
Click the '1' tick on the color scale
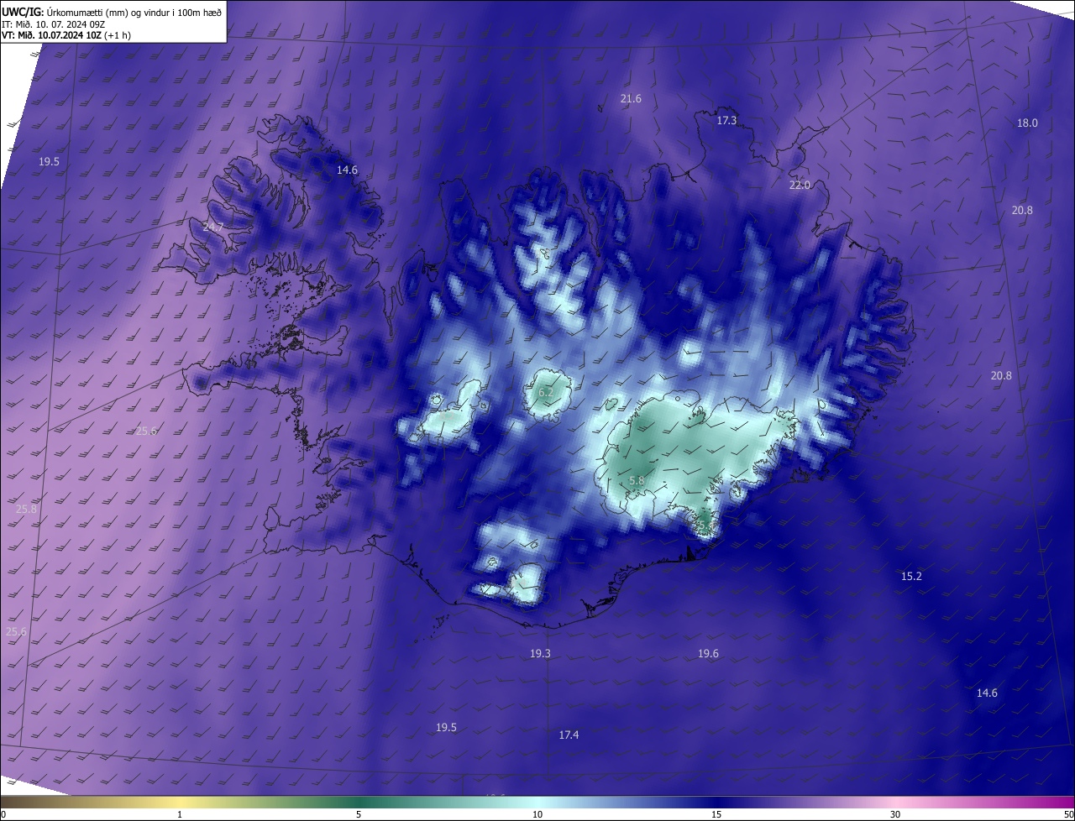tap(180, 815)
